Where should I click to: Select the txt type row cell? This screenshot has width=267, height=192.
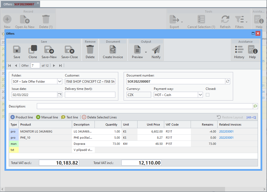(14, 150)
